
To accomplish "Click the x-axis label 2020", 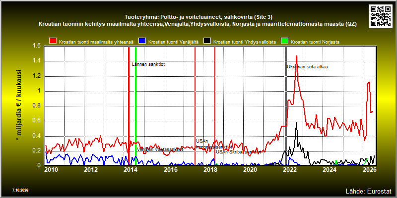I will [250, 169].
